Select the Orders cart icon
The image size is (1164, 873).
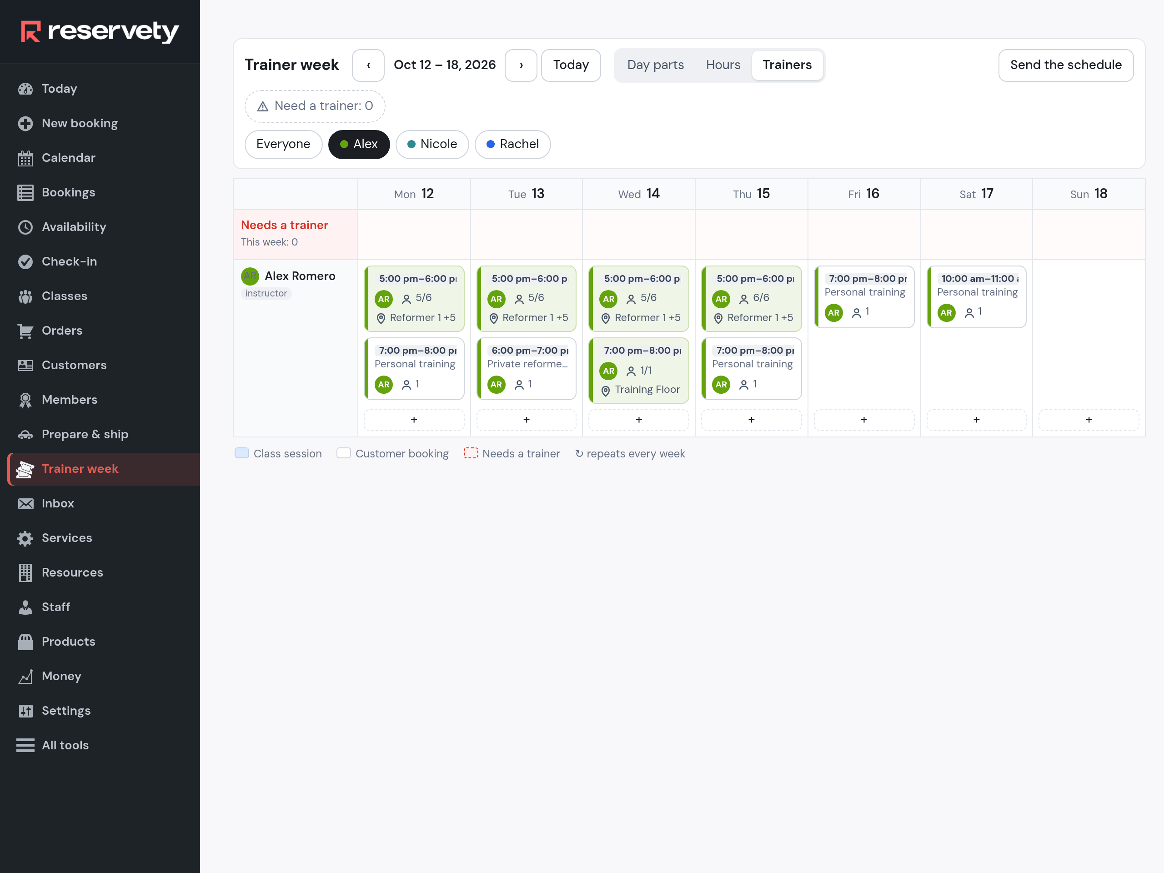[25, 331]
